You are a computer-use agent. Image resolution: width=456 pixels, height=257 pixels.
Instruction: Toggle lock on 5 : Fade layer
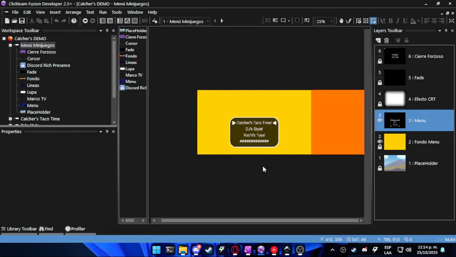(380, 83)
